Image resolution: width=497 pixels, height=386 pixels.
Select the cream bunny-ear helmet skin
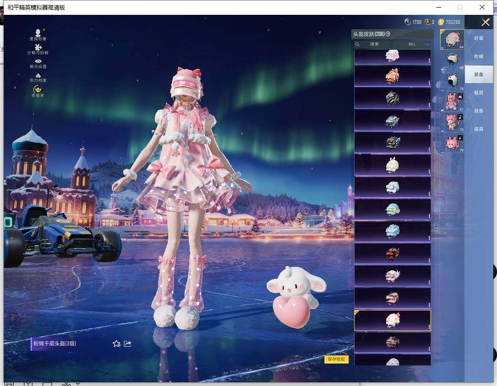392,165
